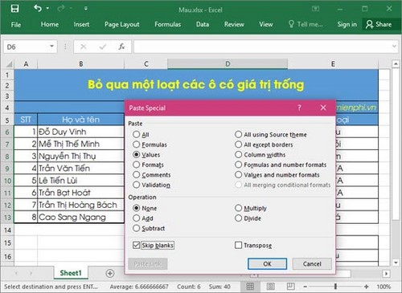The width and height of the screenshot is (402, 293).
Task: Select the All paste radio button
Action: (137, 134)
